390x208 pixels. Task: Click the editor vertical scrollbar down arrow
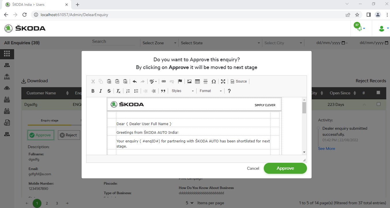coord(304,152)
